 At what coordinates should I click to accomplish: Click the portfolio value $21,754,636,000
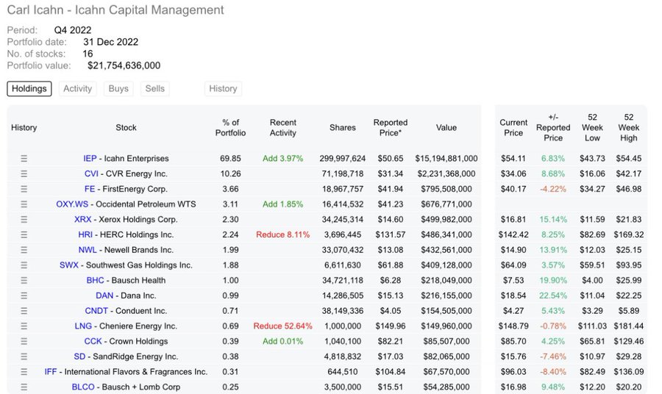click(x=124, y=65)
